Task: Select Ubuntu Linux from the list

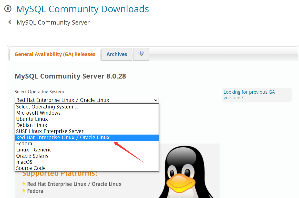Action: click(87, 119)
